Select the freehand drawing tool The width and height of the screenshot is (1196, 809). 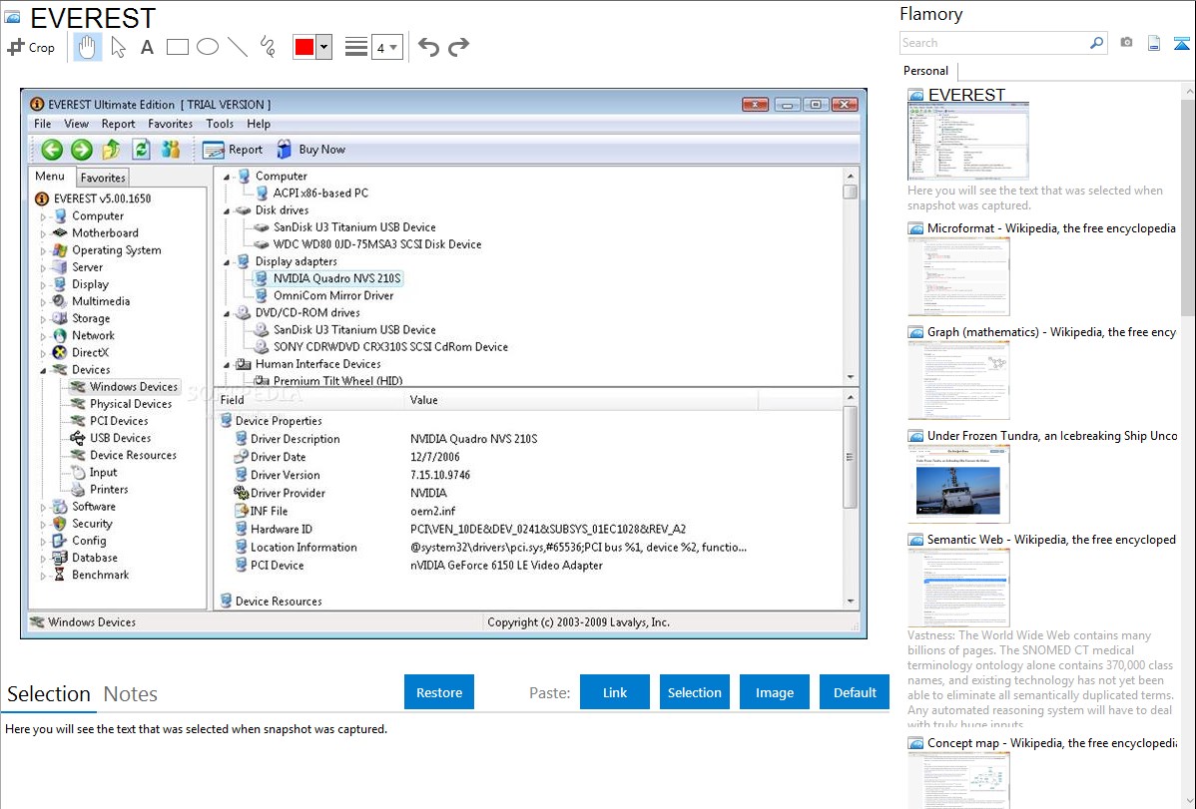(x=268, y=47)
